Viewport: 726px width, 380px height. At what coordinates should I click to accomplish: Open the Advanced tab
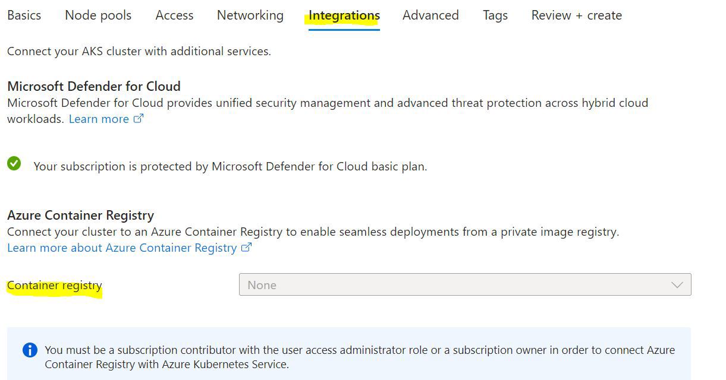point(430,15)
